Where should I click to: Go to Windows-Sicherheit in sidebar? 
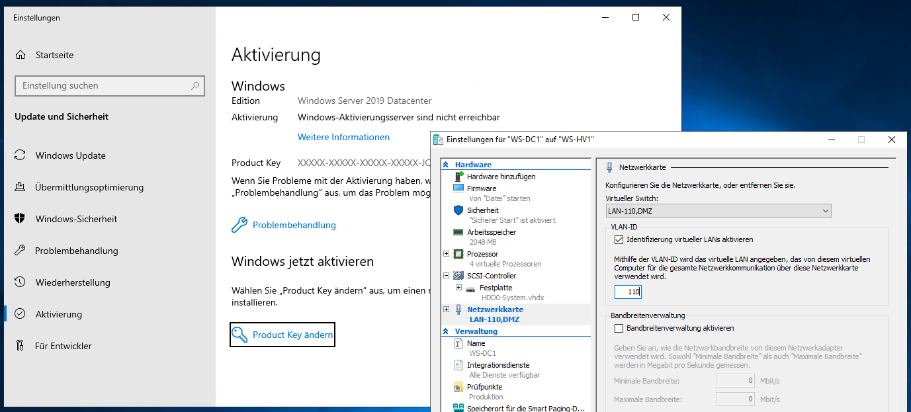tap(77, 219)
